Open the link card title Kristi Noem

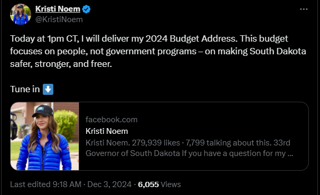(107, 131)
